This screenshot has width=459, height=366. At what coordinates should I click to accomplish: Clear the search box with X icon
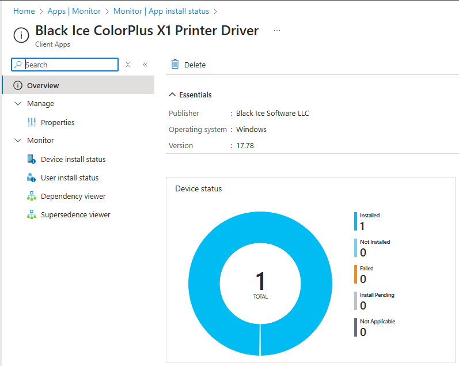click(128, 65)
